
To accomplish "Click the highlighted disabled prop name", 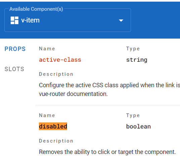I will click(x=53, y=126).
